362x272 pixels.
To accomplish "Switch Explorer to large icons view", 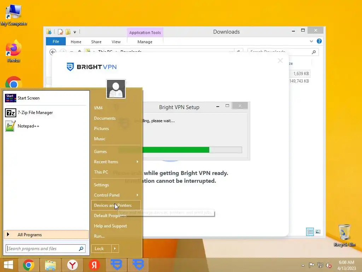I will 318,232.
